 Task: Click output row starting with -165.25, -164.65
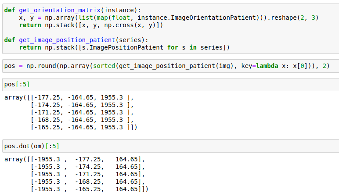coord(84,127)
